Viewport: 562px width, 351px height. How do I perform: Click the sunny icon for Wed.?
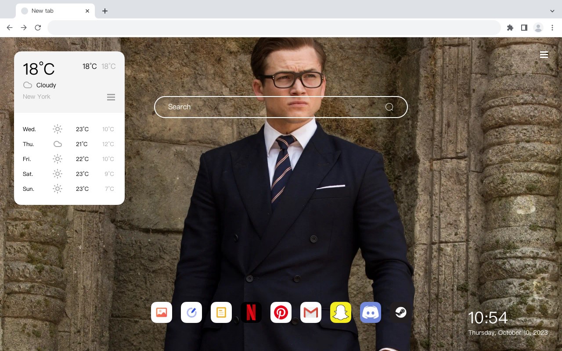(58, 129)
